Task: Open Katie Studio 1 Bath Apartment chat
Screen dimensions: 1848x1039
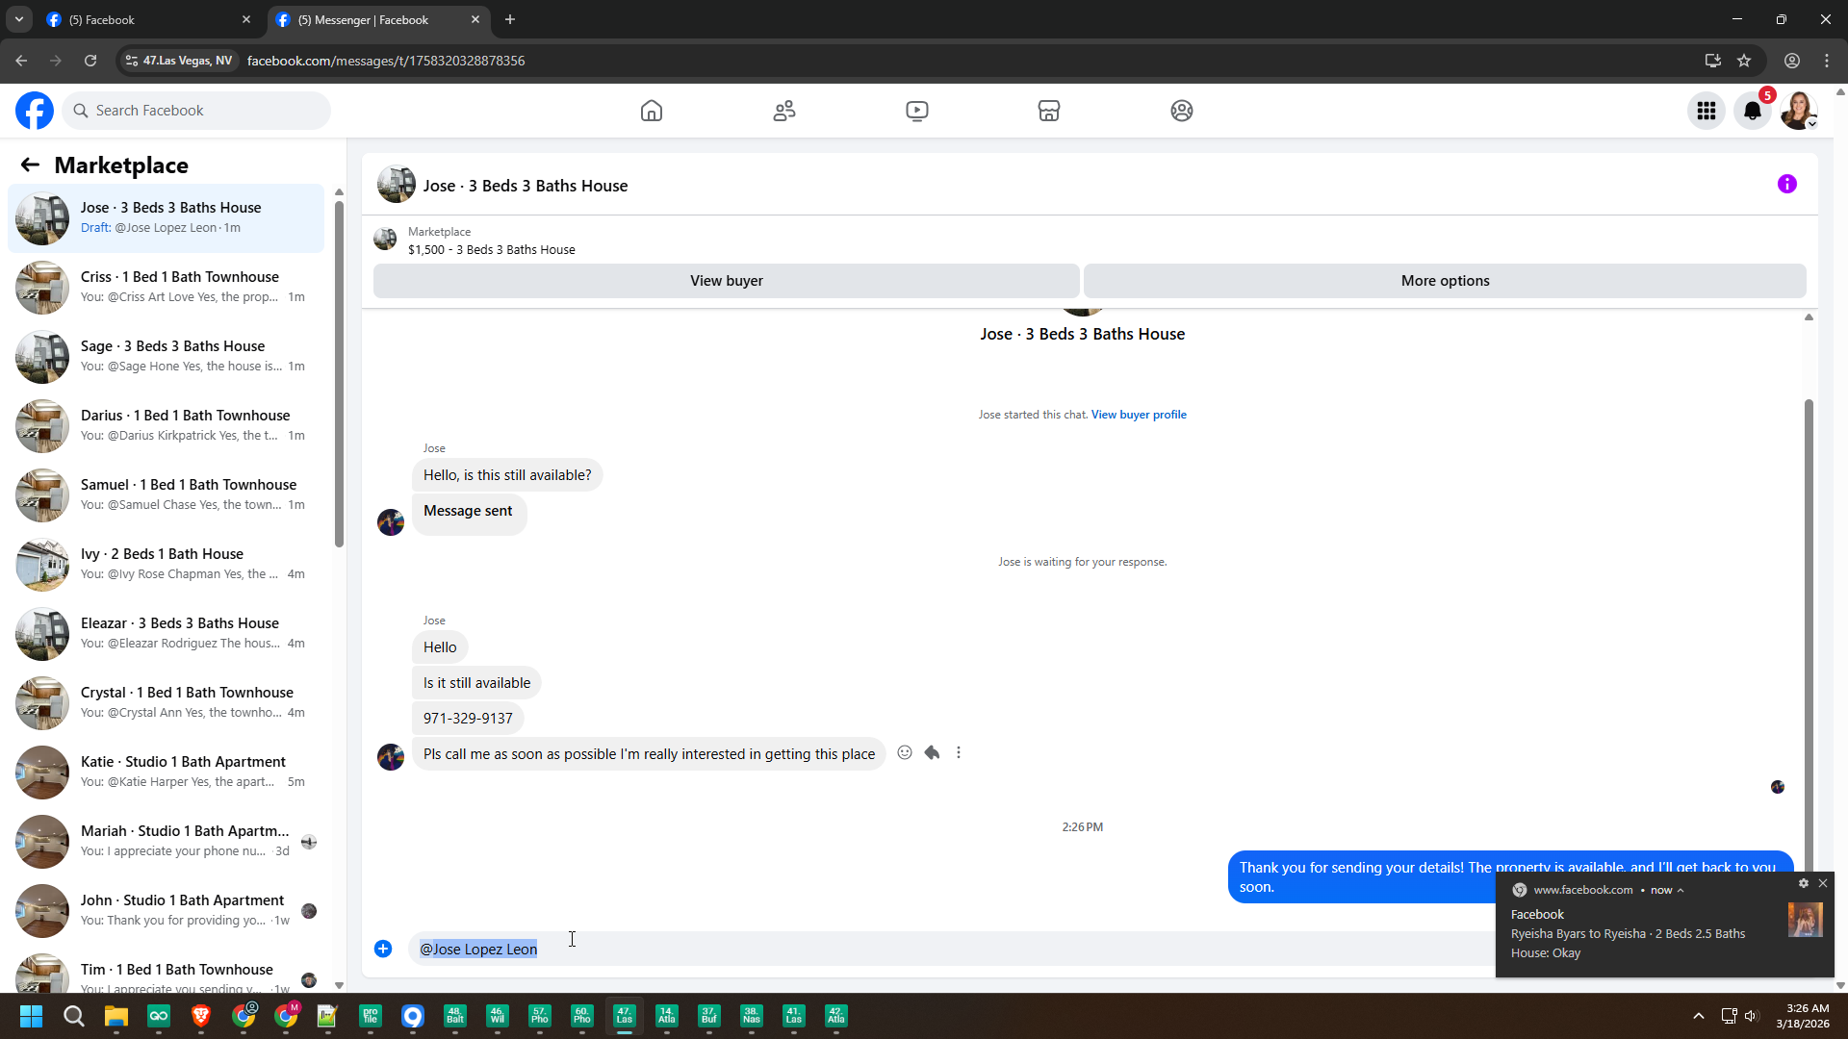Action: pyautogui.click(x=166, y=772)
